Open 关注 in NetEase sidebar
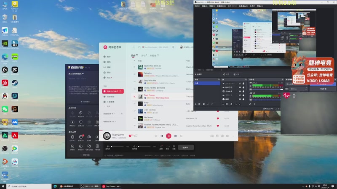Viewport: 337px width, 189px height. (x=108, y=78)
